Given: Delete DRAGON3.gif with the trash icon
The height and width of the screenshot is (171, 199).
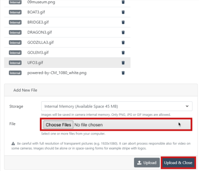Looking at the screenshot, I should tap(123, 32).
